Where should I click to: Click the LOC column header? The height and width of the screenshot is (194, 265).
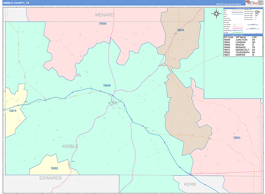click(x=254, y=37)
